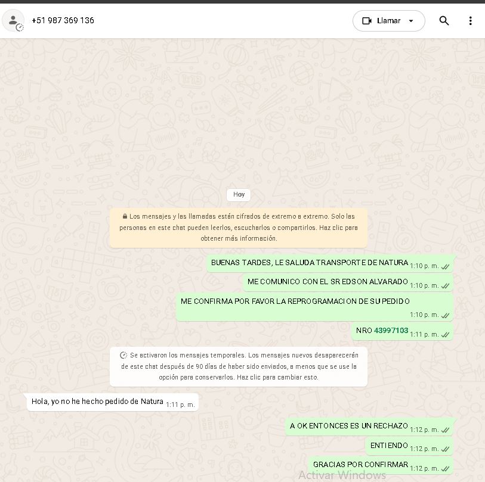
Task: Click the video camera icon in Llamar
Action: [x=367, y=20]
